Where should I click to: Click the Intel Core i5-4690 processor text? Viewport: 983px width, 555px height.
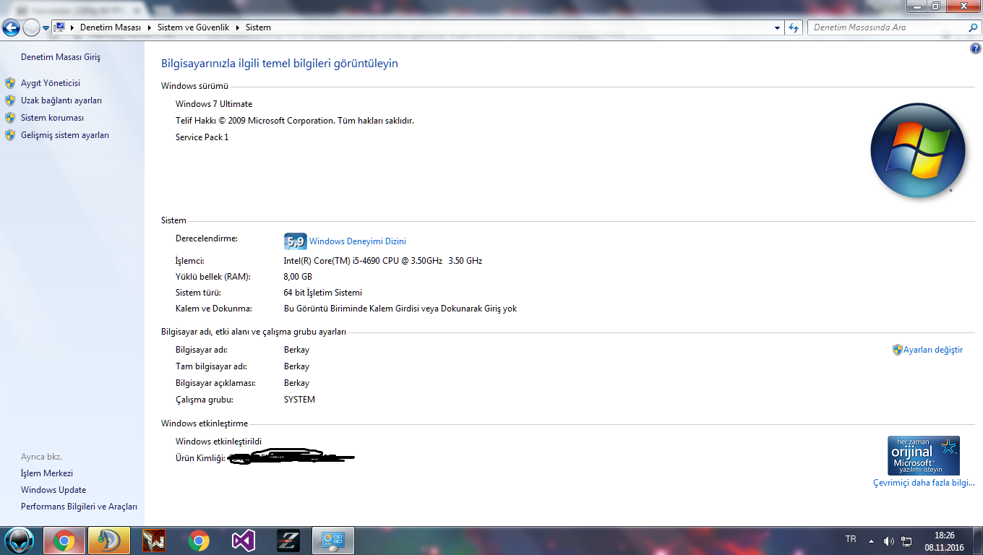pos(383,261)
